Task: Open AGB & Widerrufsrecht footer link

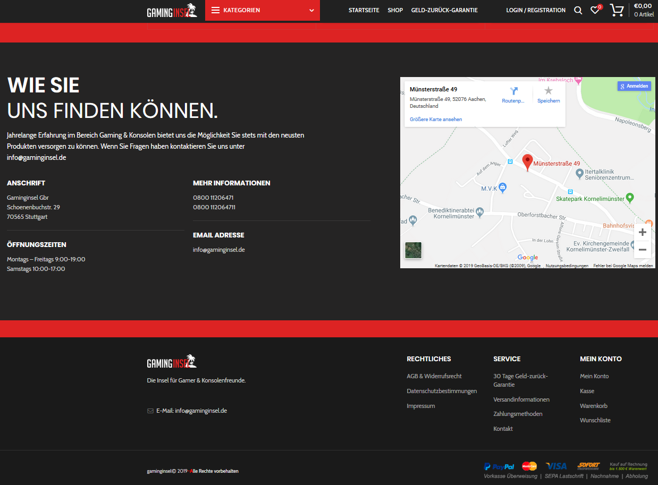Action: [434, 376]
